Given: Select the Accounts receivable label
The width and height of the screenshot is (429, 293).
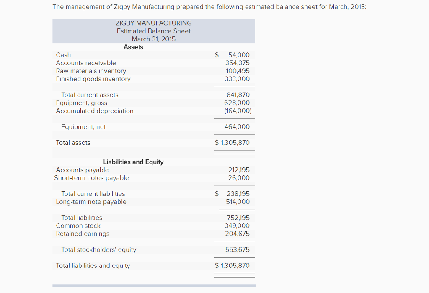Looking at the screenshot, I should pos(86,63).
